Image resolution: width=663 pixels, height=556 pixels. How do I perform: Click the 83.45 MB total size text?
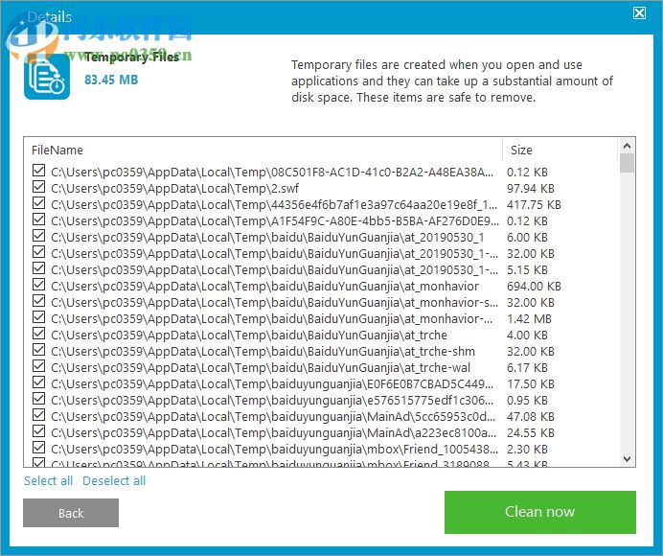[x=111, y=80]
